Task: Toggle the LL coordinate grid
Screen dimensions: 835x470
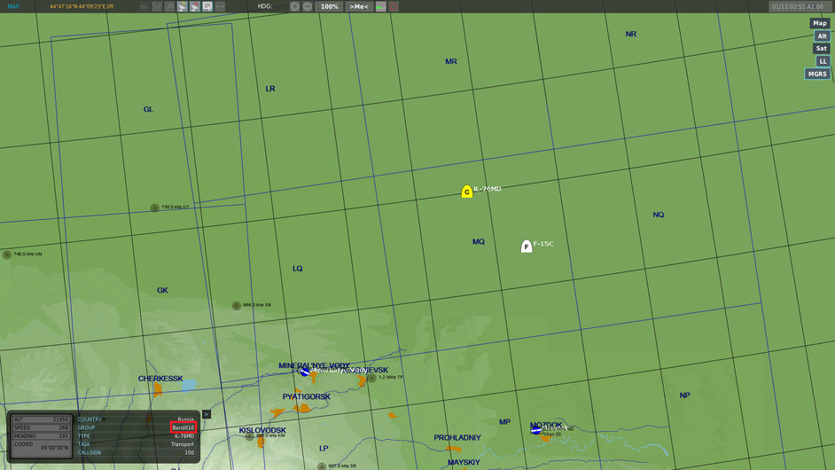Action: click(823, 61)
